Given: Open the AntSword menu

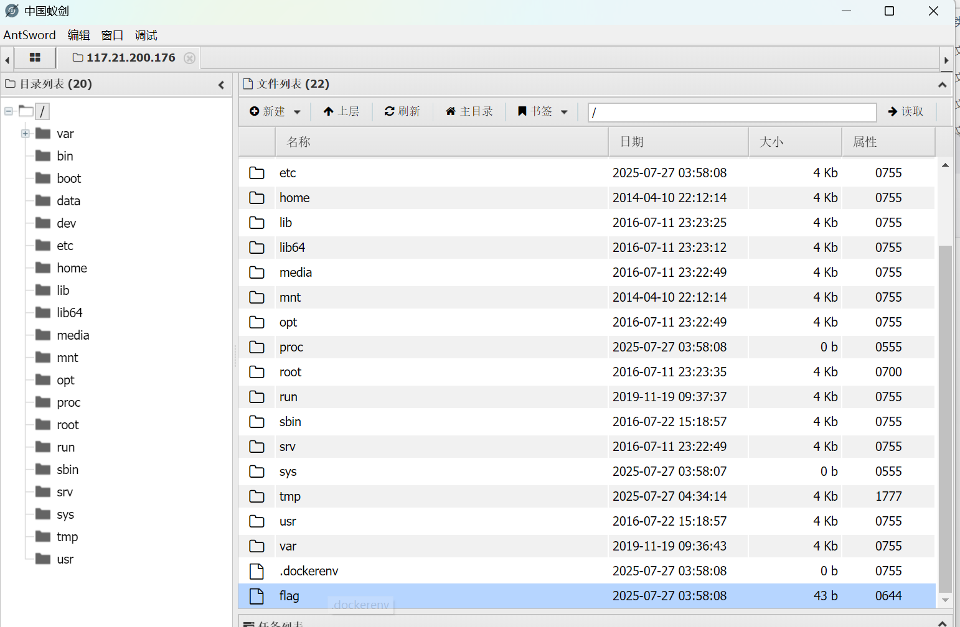Looking at the screenshot, I should 29,35.
